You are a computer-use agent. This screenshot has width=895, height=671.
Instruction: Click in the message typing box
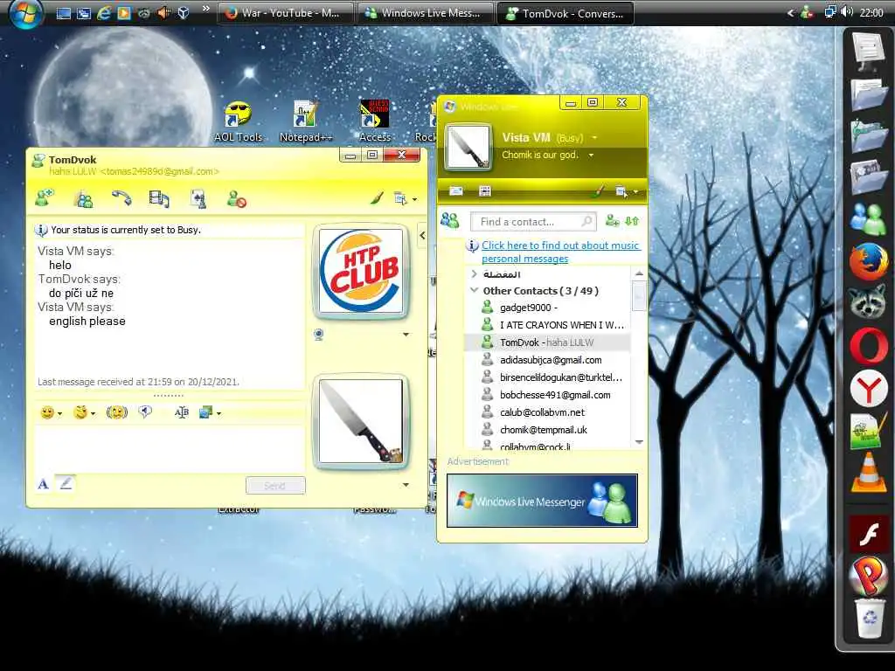(169, 448)
